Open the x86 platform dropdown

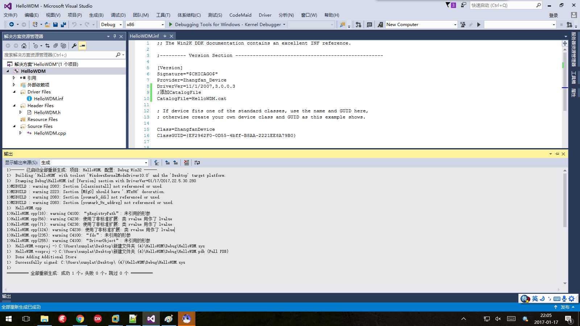[145, 24]
